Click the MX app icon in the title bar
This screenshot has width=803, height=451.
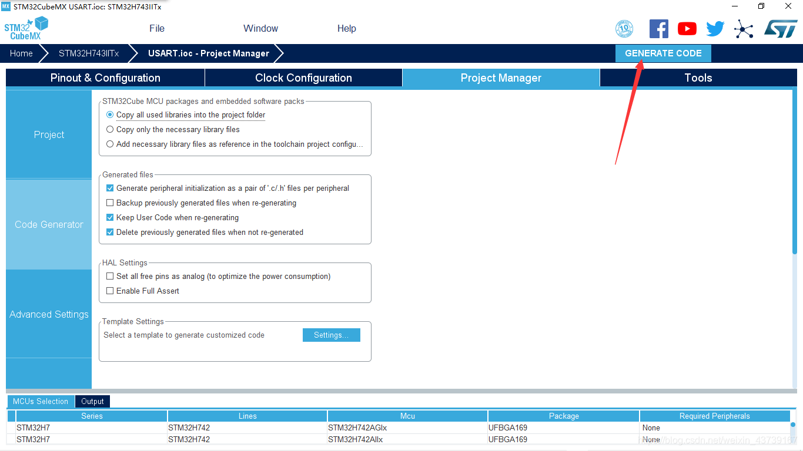click(x=6, y=6)
